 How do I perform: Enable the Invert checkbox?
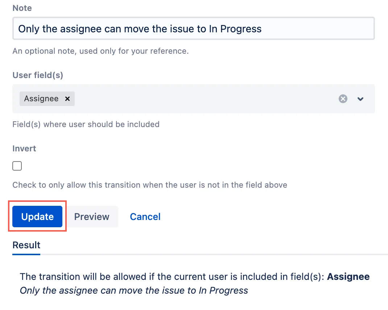[x=17, y=166]
